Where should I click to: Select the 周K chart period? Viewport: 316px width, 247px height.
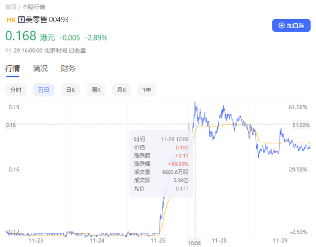(96, 90)
